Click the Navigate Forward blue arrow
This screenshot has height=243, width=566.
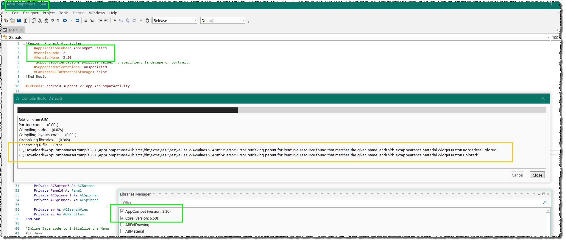pyautogui.click(x=77, y=20)
